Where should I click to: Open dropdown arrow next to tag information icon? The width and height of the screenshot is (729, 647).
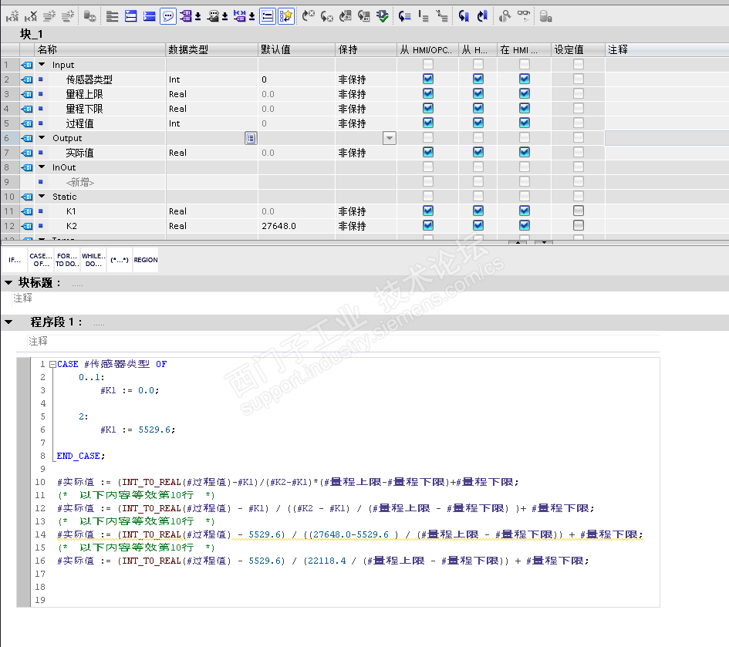[252, 17]
